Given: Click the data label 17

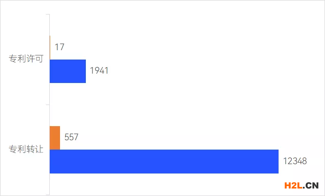Looking at the screenshot, I should click(x=60, y=47).
